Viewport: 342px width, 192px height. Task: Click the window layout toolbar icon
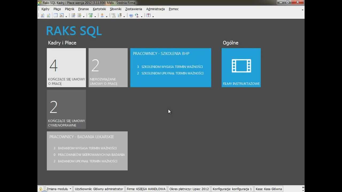click(x=149, y=15)
